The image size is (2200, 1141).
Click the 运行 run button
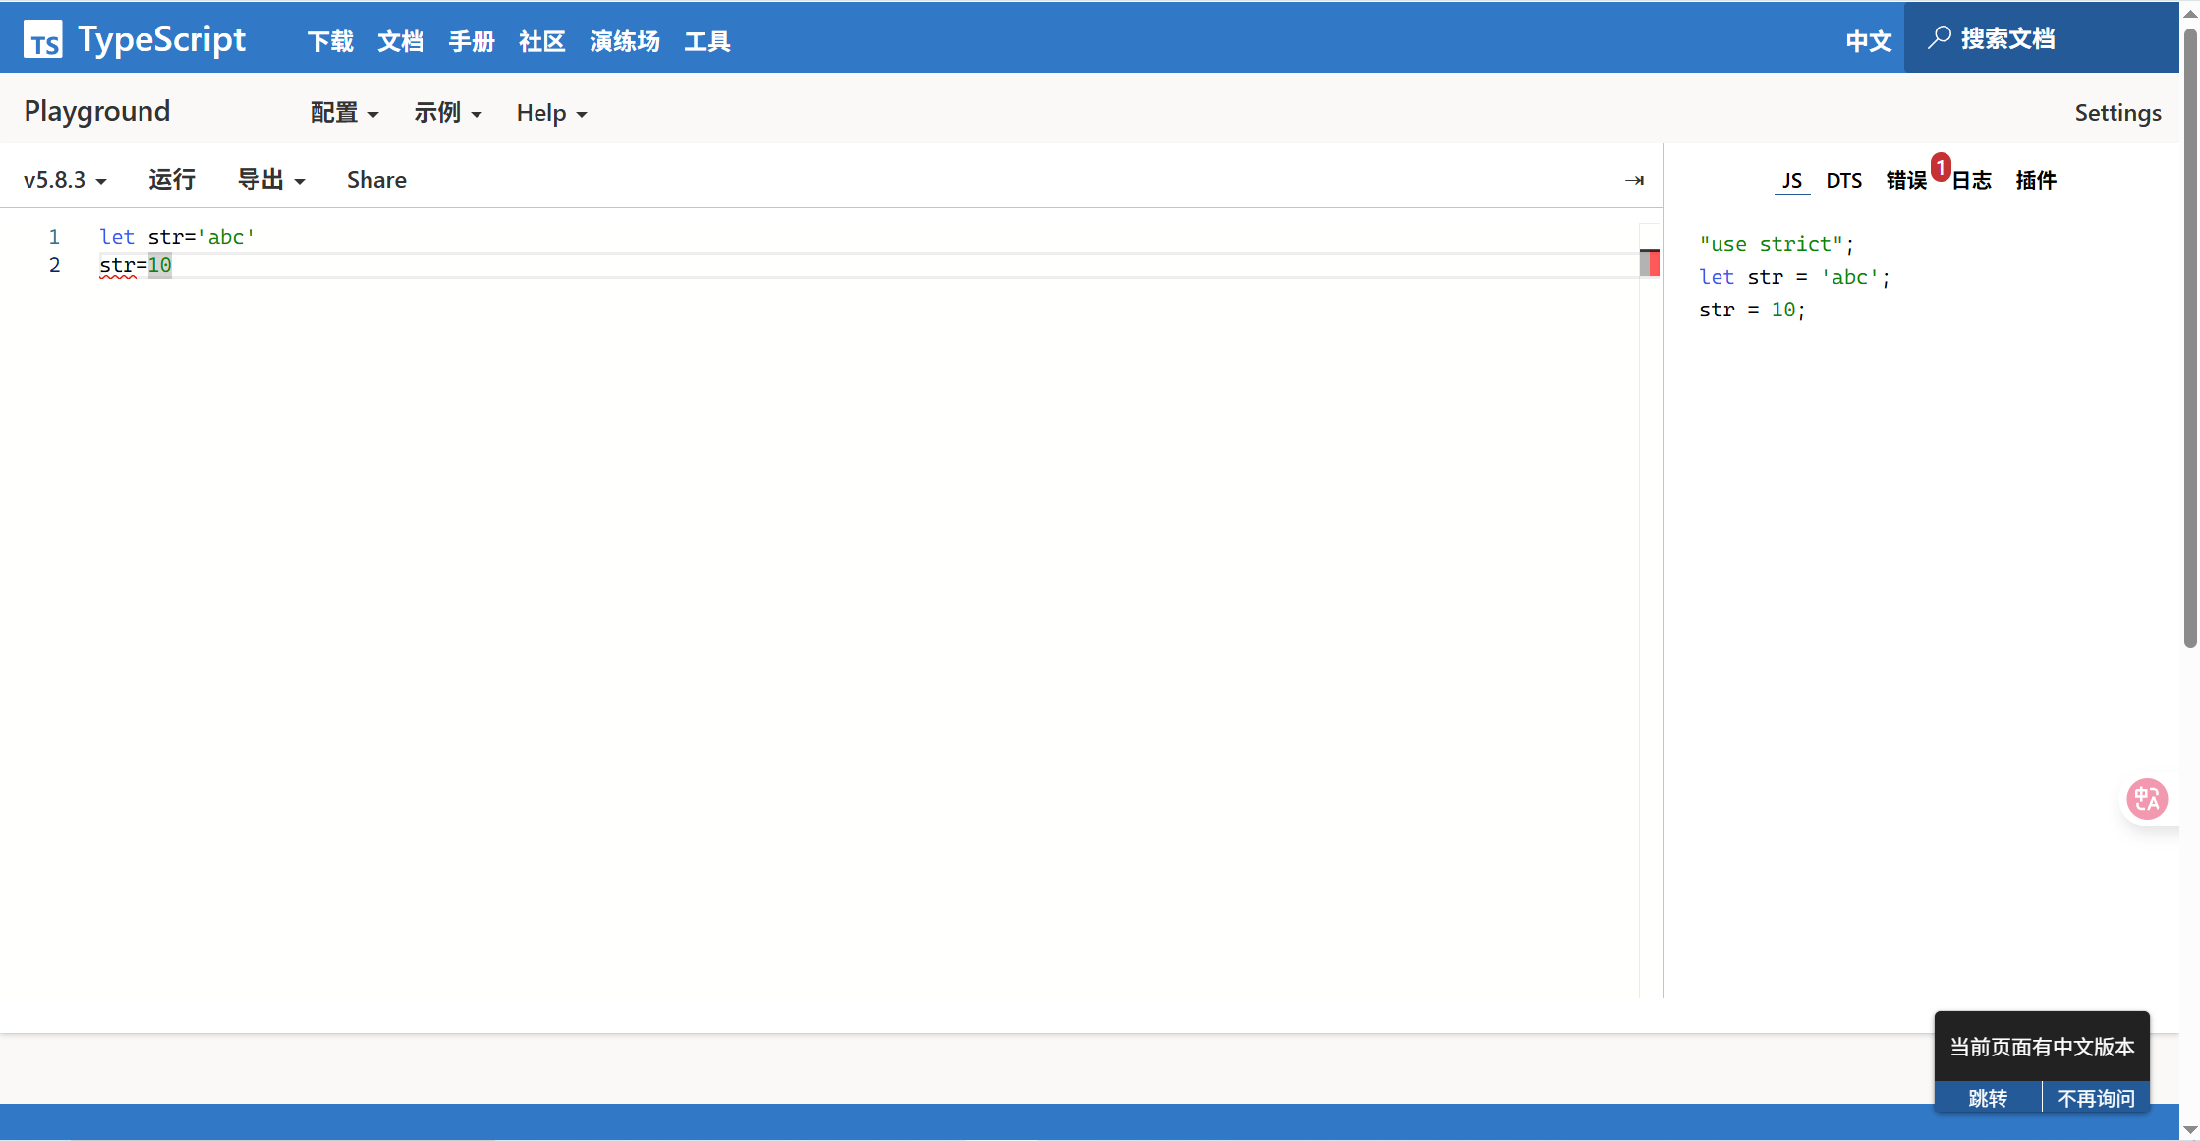coord(172,180)
